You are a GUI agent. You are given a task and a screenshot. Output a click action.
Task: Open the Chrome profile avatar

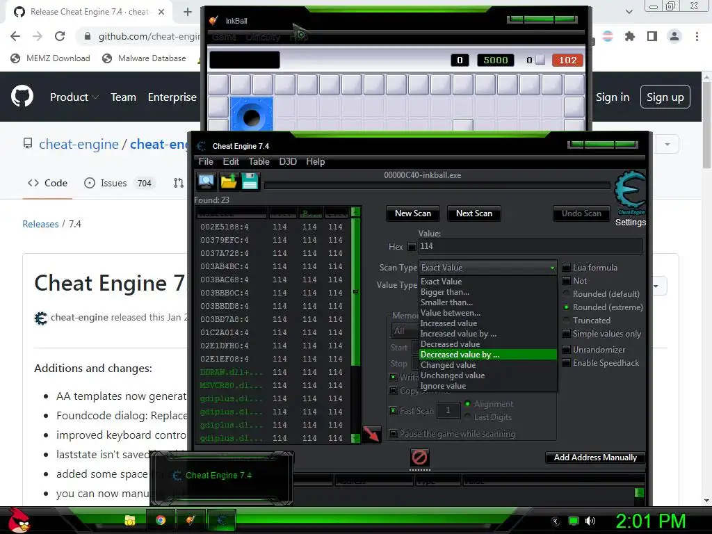(x=674, y=36)
